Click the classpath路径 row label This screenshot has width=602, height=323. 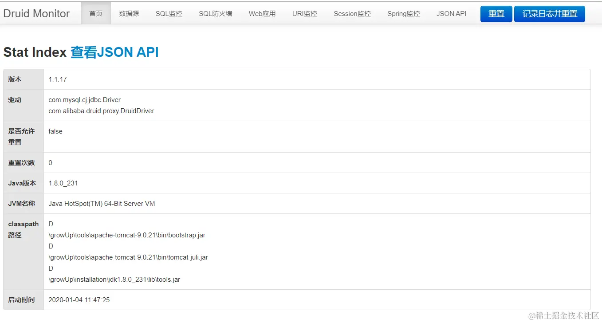coord(24,229)
